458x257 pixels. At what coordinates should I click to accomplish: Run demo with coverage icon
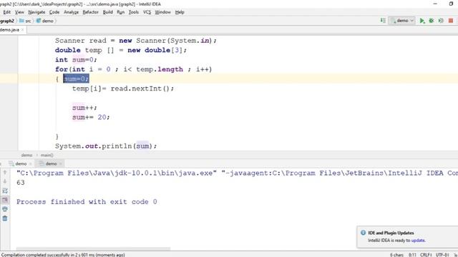click(x=441, y=21)
